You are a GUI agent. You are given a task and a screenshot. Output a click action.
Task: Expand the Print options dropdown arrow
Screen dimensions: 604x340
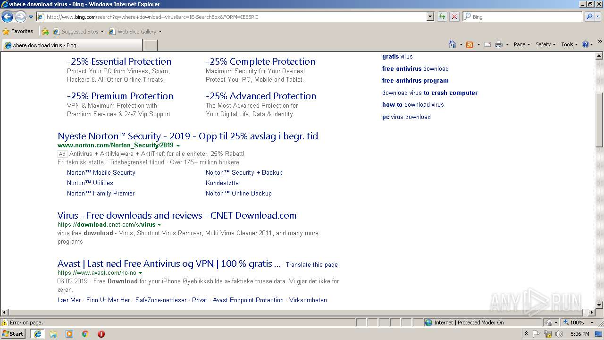click(507, 44)
